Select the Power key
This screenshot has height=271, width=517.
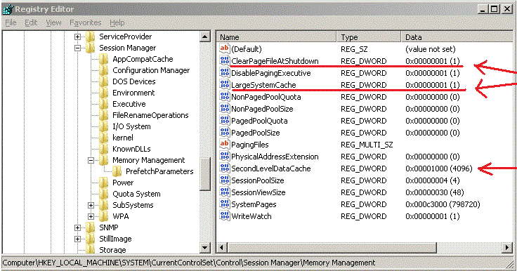click(123, 183)
